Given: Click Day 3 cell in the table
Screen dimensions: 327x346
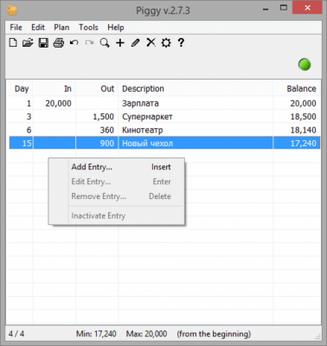Looking at the screenshot, I should pos(20,117).
